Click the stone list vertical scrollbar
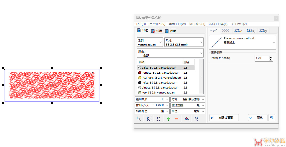Viewport: 286px width, 147px height. tap(201, 70)
